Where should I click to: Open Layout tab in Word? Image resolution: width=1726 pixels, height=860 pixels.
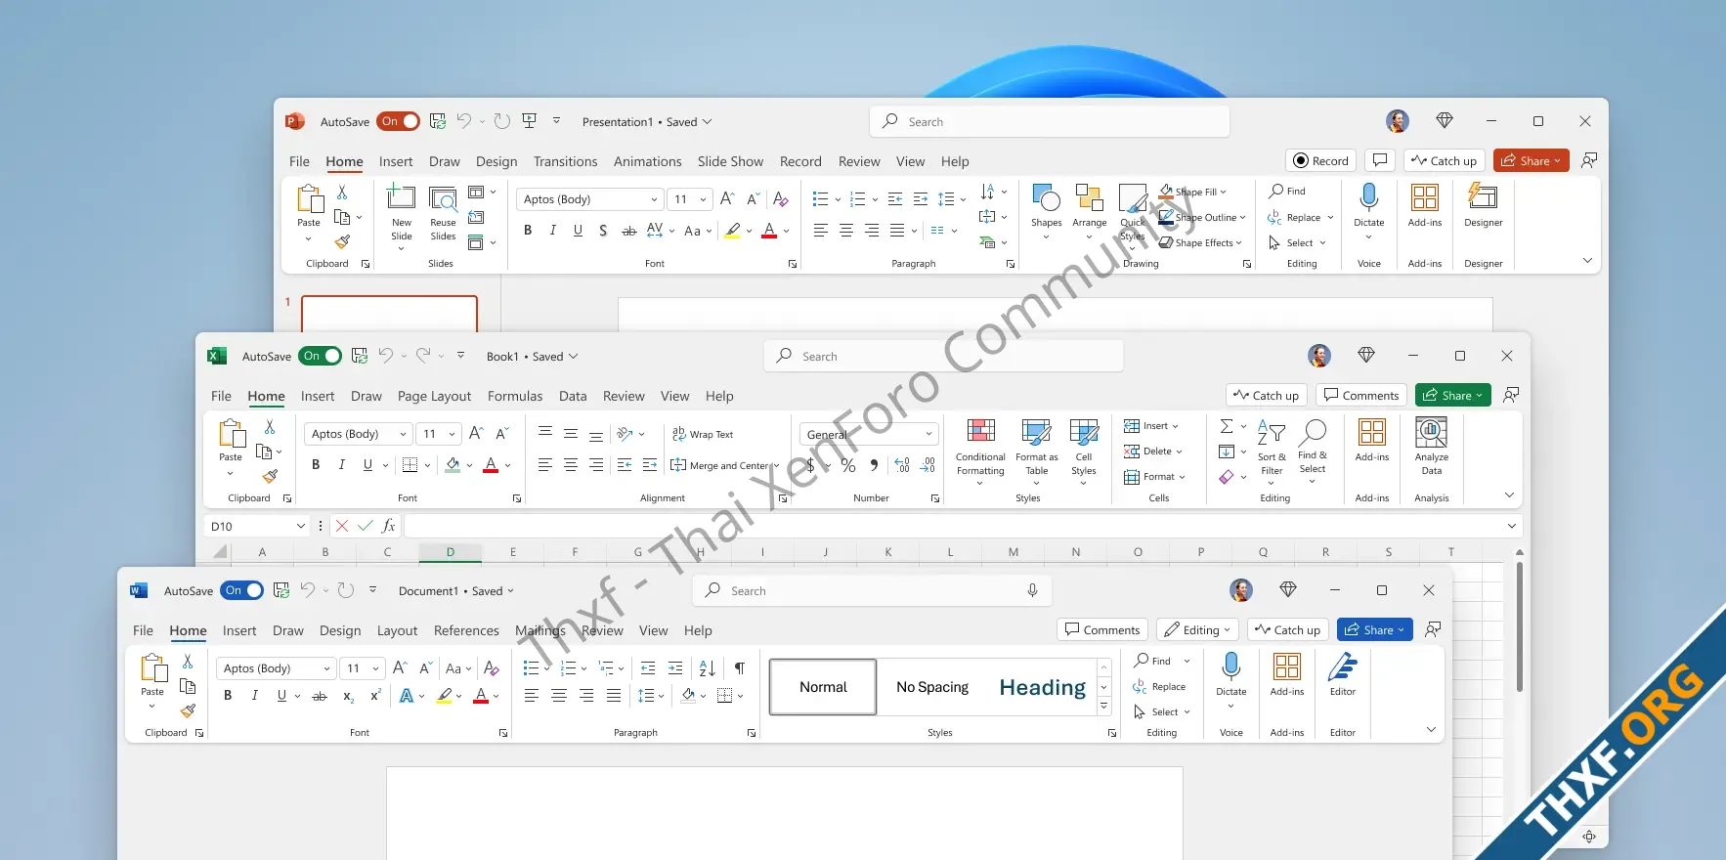397,630
